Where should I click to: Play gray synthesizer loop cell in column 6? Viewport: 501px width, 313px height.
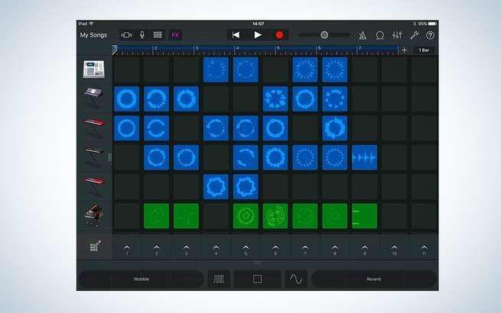[x=275, y=99]
